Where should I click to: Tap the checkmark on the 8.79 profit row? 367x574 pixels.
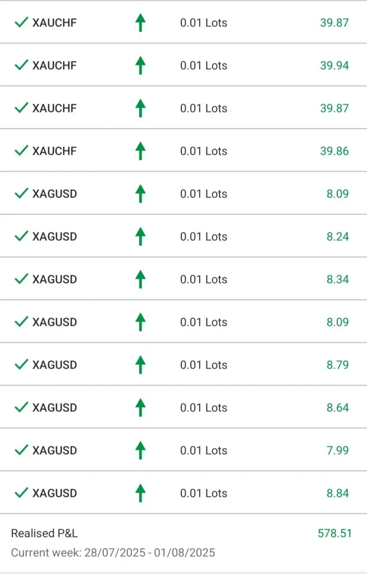(21, 365)
